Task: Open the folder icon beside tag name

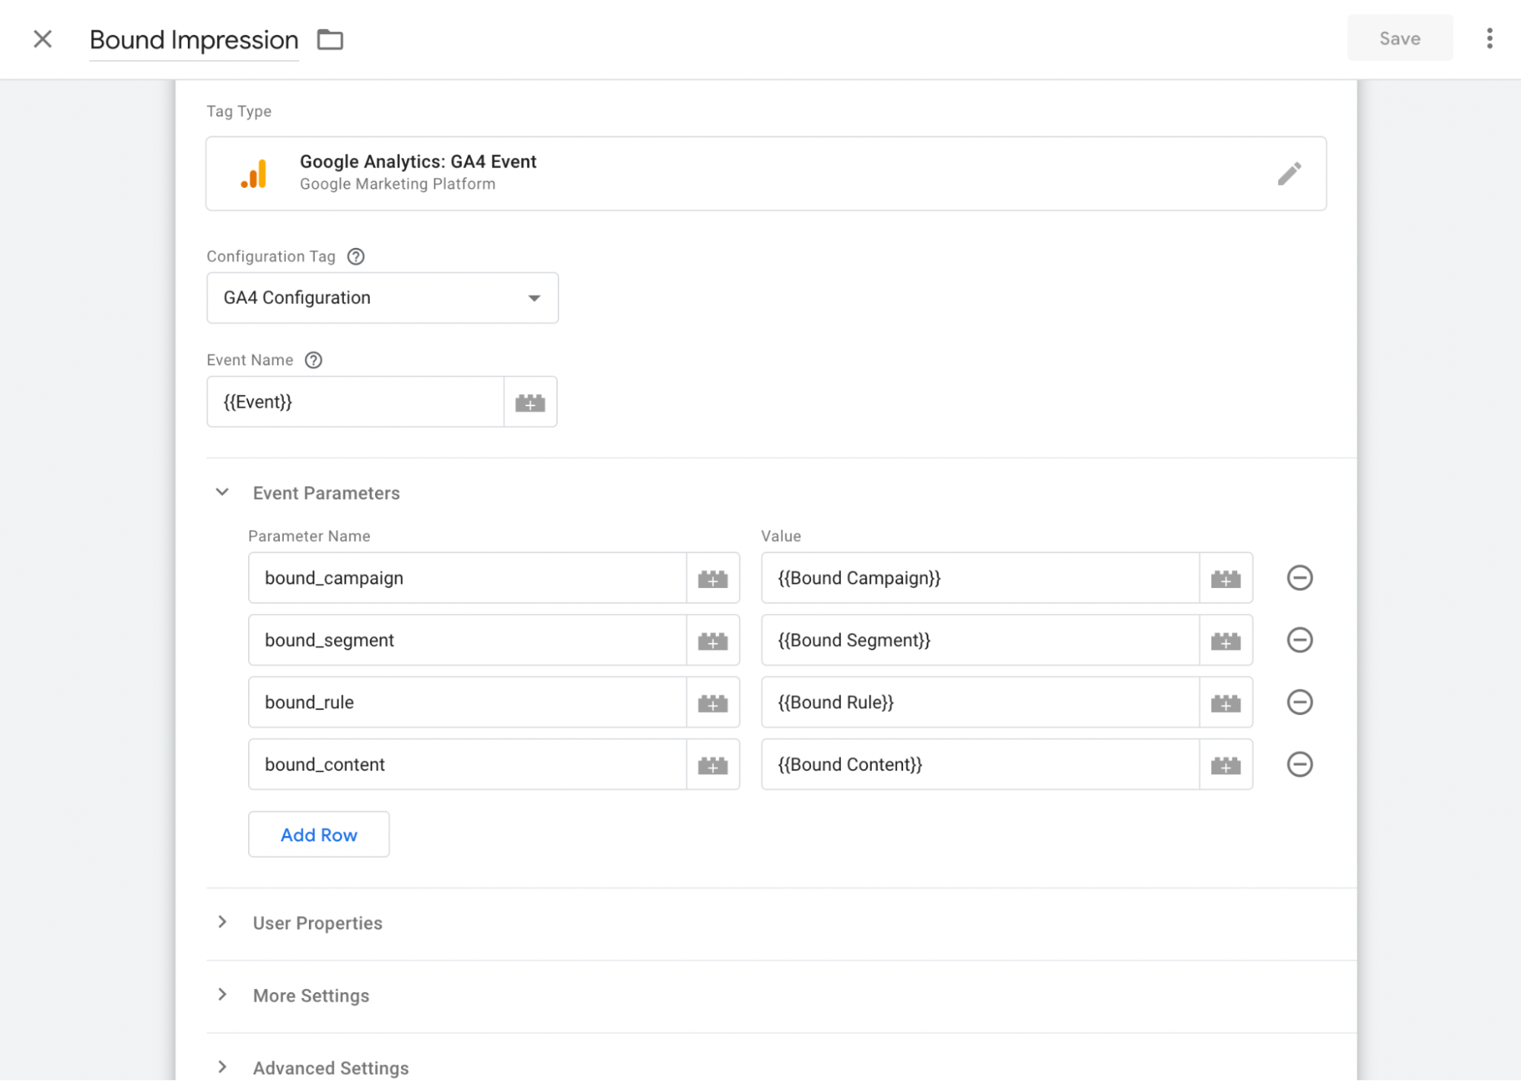Action: coord(330,40)
